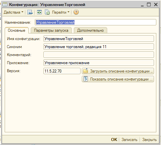This screenshot has width=161, height=145.
Task: Click the OK button
Action: (114, 140)
